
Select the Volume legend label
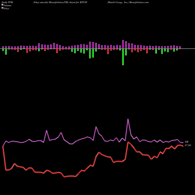[7, 5]
